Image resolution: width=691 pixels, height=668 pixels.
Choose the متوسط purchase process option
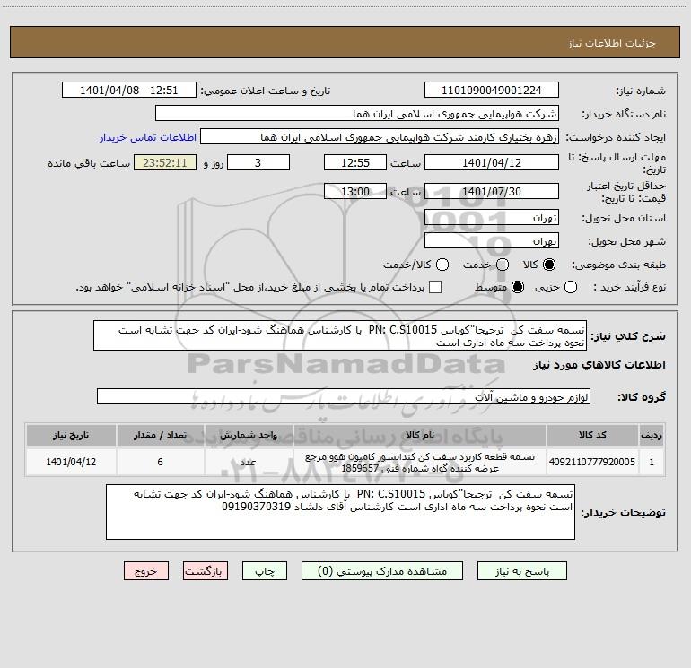[x=518, y=288]
